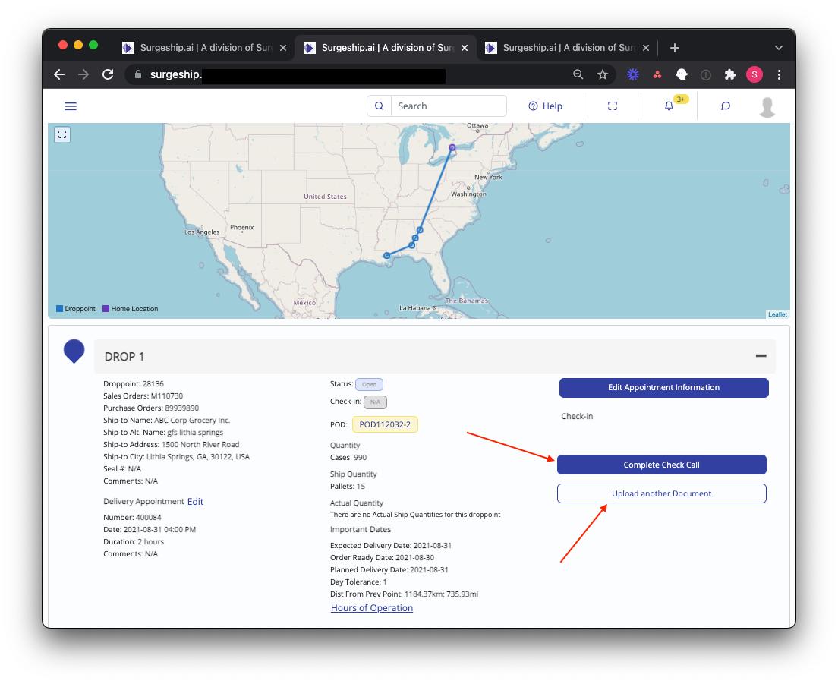Switch to the third Surgeship.ai tab
The height and width of the screenshot is (684, 838).
[566, 48]
